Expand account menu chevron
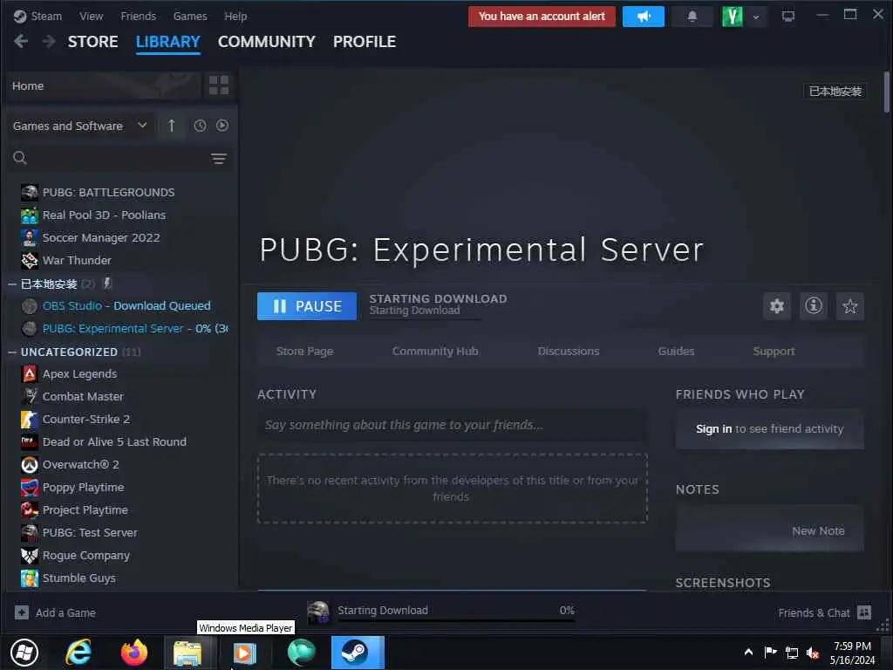 (756, 17)
